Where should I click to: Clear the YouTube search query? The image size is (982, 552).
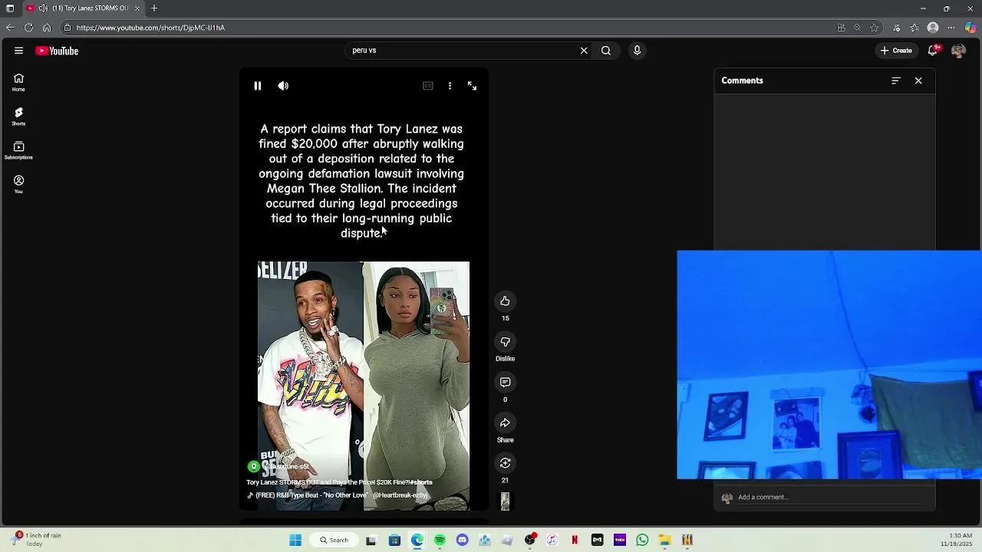[584, 51]
